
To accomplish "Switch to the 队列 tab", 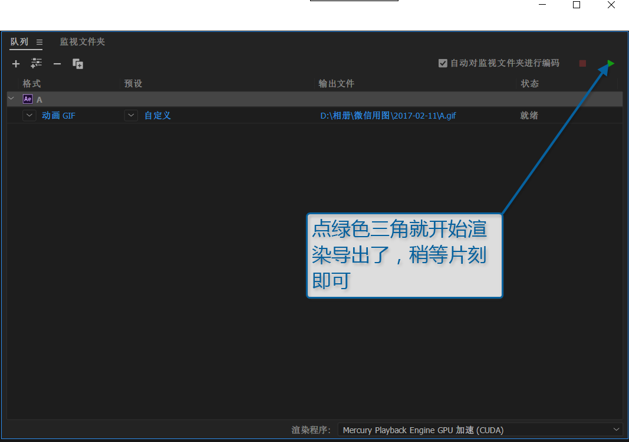I will pyautogui.click(x=19, y=42).
